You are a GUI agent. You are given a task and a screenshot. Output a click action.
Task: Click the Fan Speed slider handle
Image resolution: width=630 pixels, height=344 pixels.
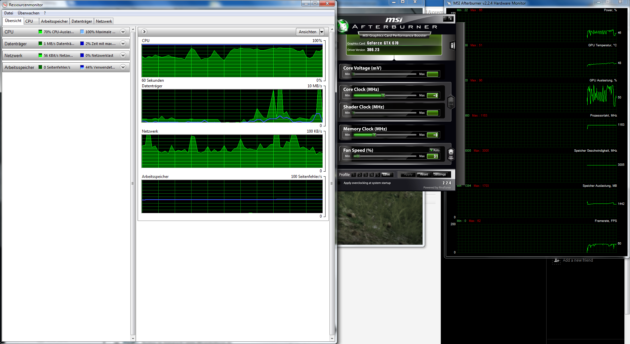point(359,156)
